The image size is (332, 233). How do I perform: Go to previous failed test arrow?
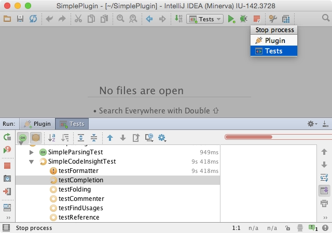[x=110, y=138]
